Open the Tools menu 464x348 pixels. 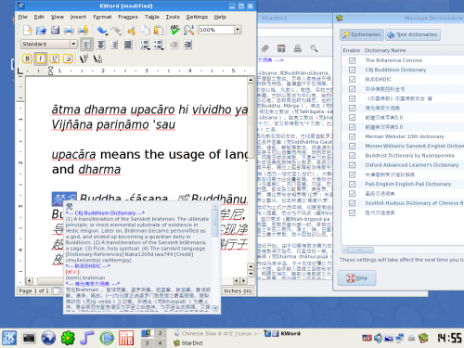pyautogui.click(x=173, y=17)
